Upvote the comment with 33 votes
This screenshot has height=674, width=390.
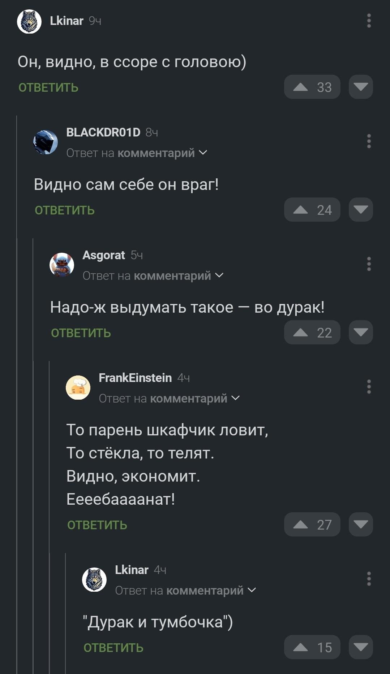pyautogui.click(x=312, y=87)
